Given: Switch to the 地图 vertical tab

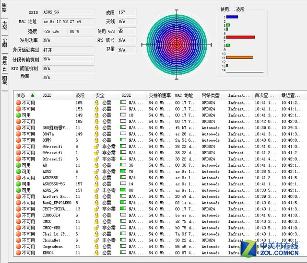Looking at the screenshot, I should [x=4, y=80].
